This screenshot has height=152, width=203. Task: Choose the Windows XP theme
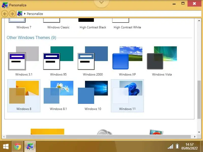pyautogui.click(x=127, y=58)
